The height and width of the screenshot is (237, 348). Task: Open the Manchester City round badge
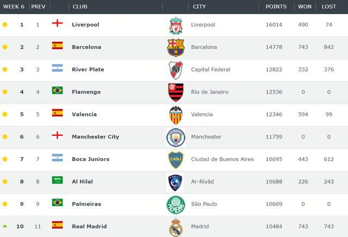[x=176, y=138]
